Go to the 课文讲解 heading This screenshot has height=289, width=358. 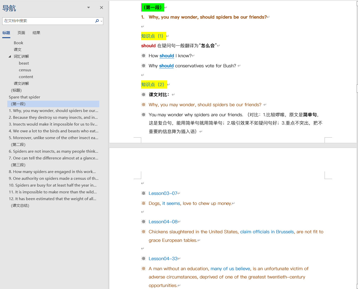(21, 84)
